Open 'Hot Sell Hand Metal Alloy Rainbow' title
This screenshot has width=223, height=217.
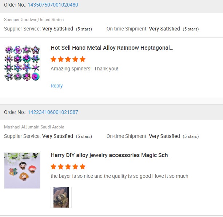[x=112, y=48]
